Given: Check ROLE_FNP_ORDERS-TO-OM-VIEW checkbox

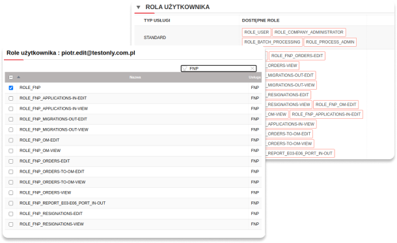Looking at the screenshot, I should (x=11, y=183).
